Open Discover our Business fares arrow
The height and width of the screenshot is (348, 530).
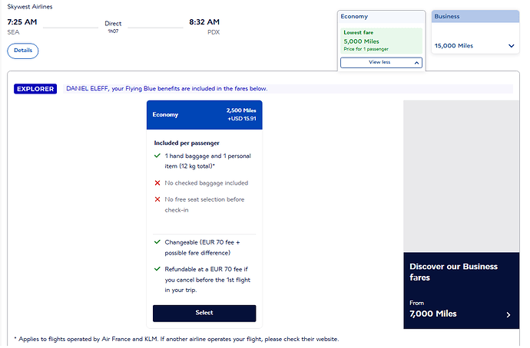pyautogui.click(x=508, y=314)
